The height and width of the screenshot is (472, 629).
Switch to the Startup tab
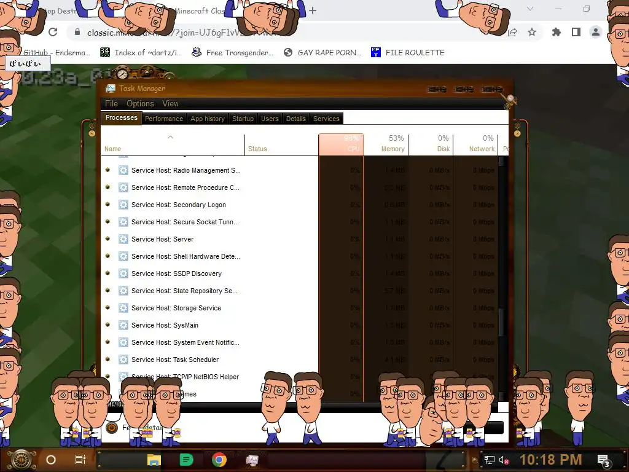click(x=243, y=119)
